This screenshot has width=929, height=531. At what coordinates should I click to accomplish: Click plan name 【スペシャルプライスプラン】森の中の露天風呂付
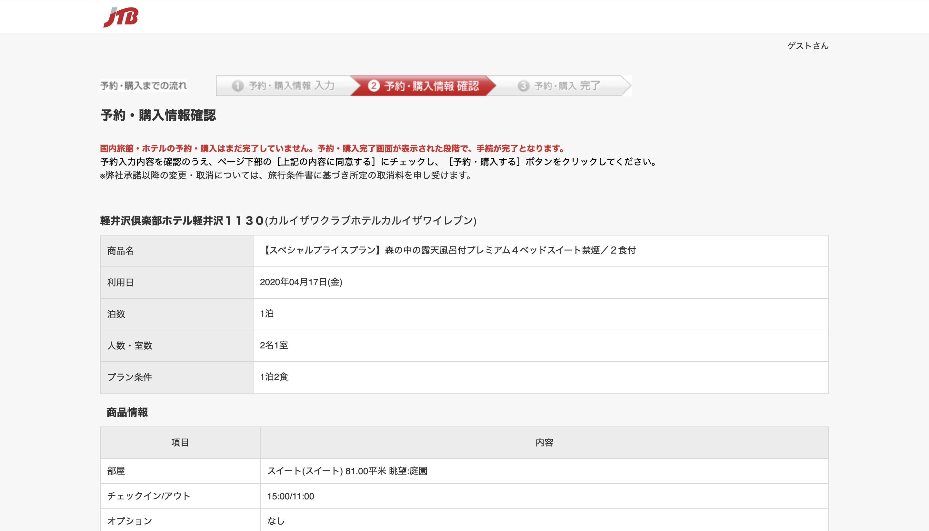click(x=448, y=250)
